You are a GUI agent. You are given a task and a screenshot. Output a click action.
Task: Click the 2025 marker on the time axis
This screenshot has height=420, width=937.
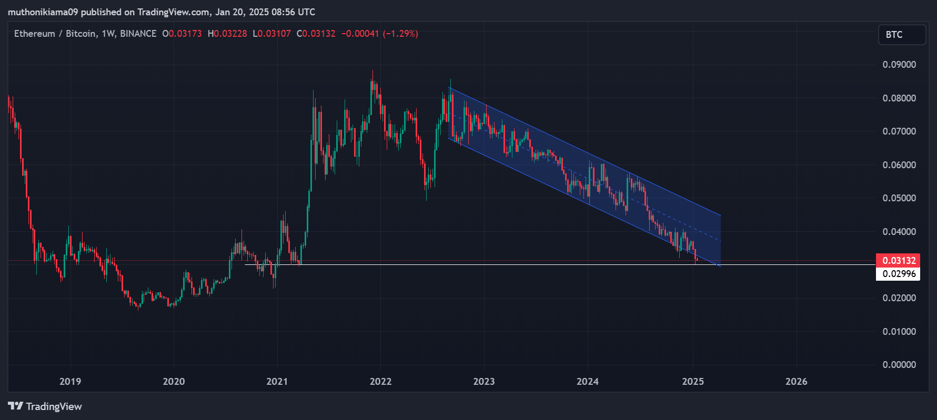[x=692, y=382]
